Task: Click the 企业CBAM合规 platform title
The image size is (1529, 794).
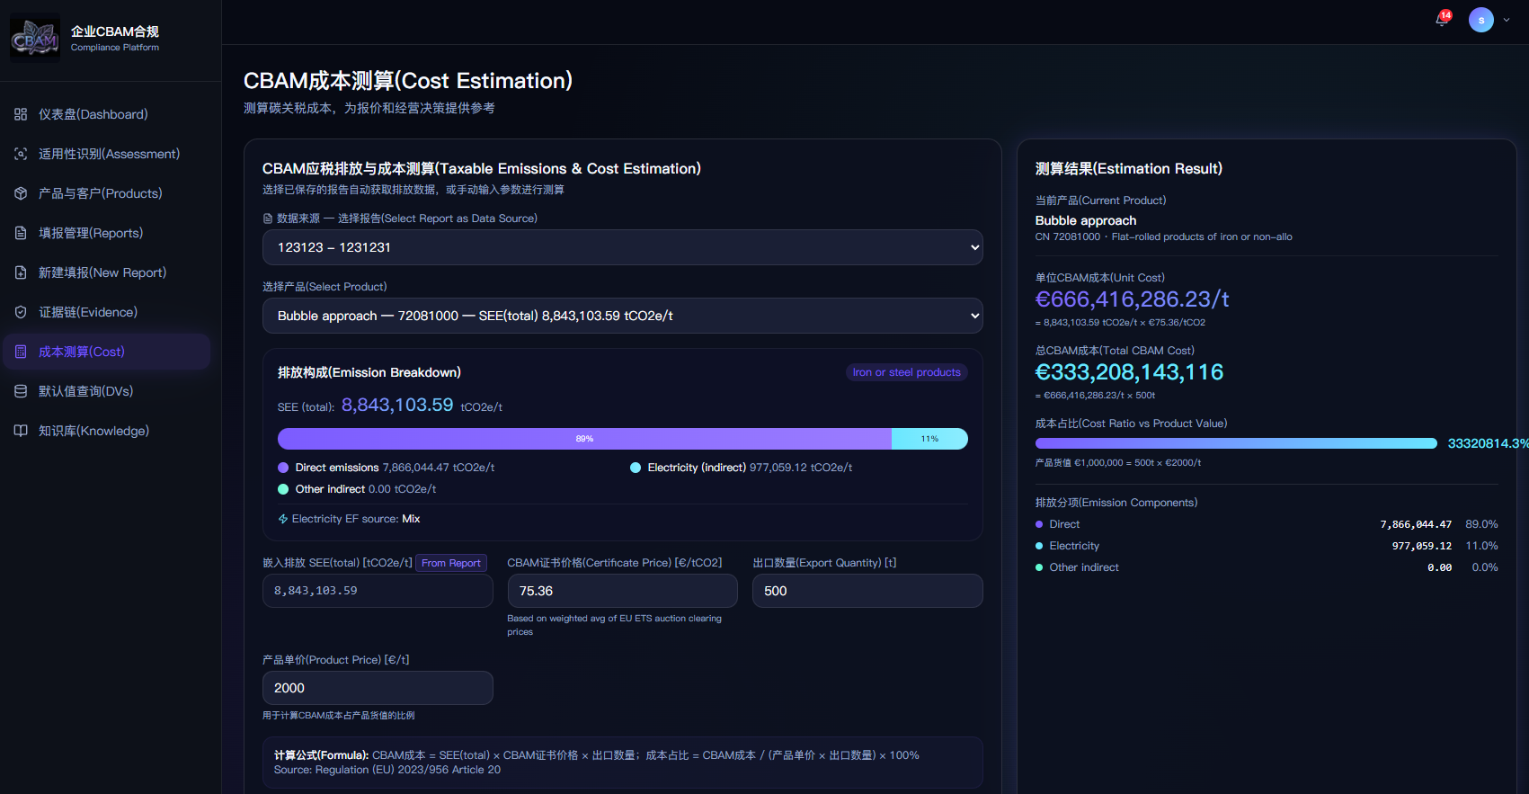Action: coord(115,31)
